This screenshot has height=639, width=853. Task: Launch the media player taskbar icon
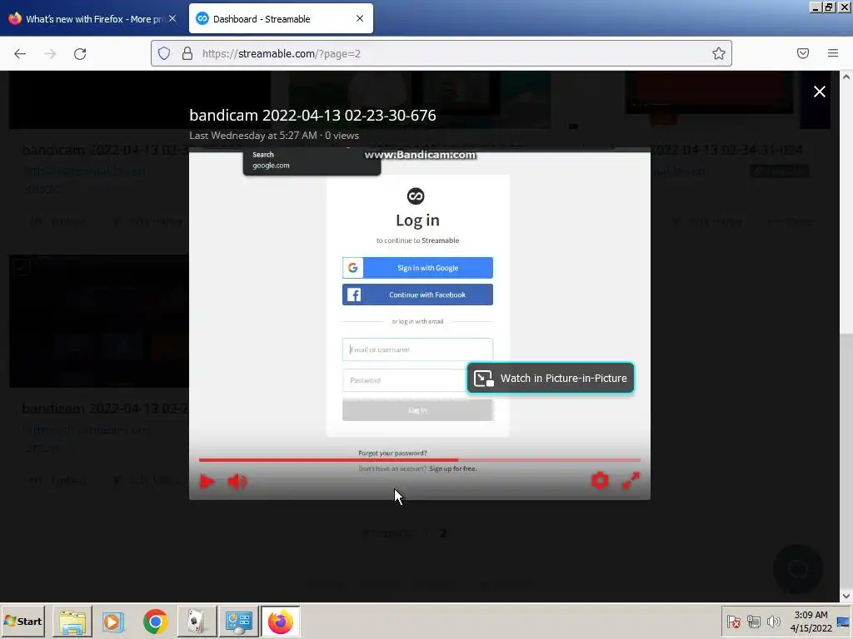click(x=113, y=621)
